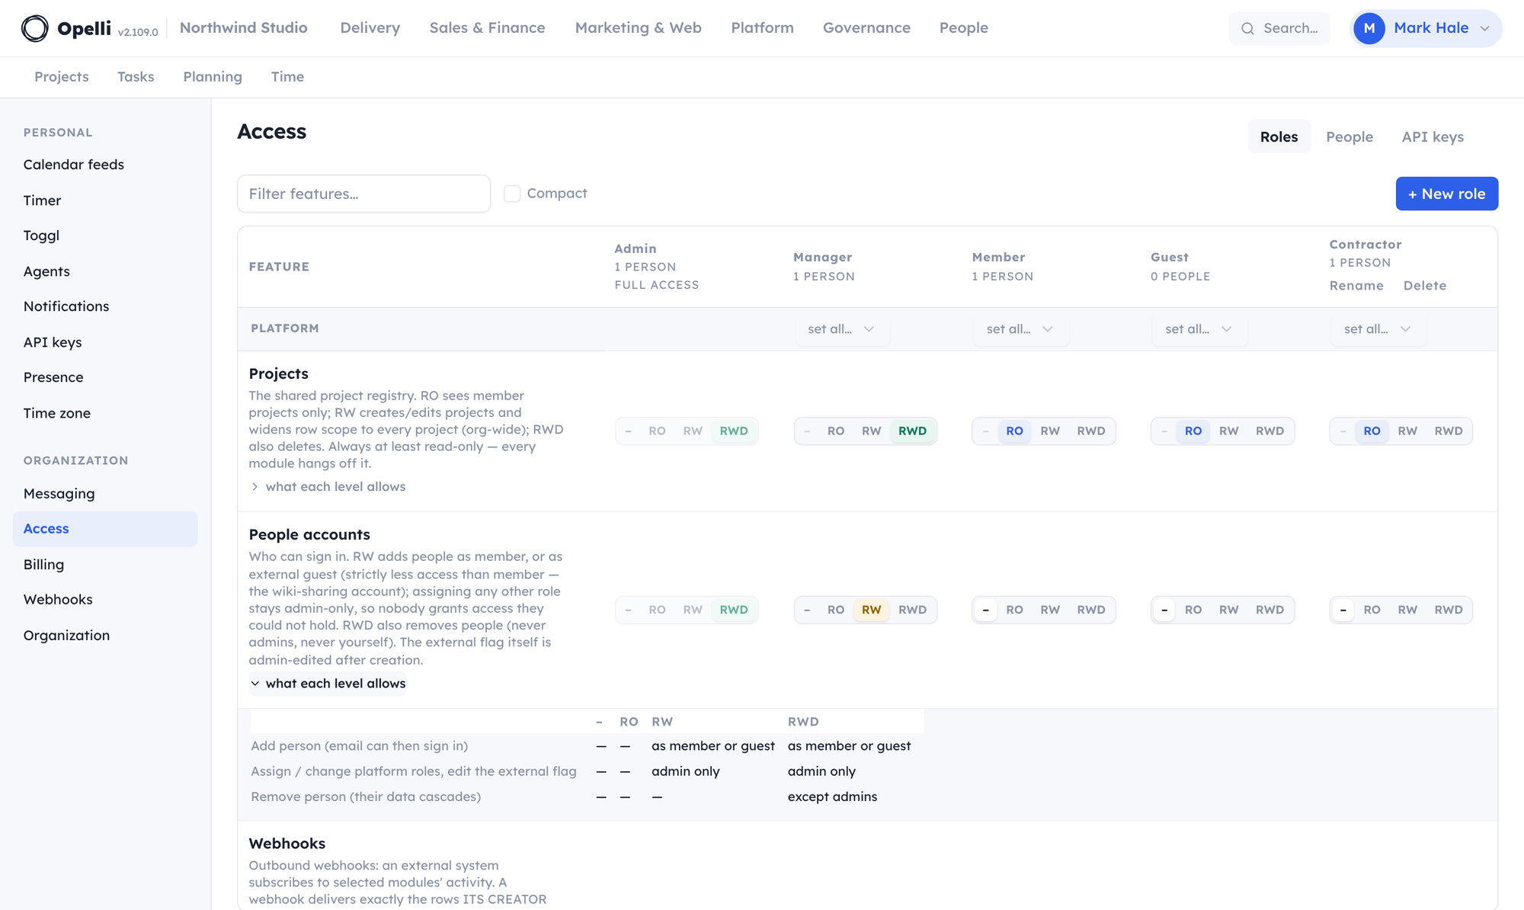Open Notifications in the sidebar
Image resolution: width=1524 pixels, height=910 pixels.
click(x=105, y=306)
